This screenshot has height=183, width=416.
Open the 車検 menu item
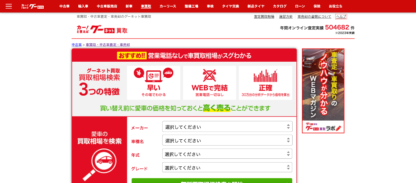[210, 6]
